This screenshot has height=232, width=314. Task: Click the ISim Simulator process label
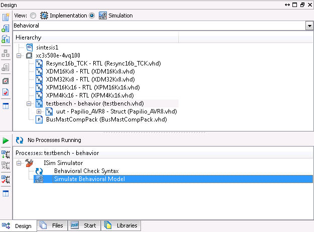63,163
